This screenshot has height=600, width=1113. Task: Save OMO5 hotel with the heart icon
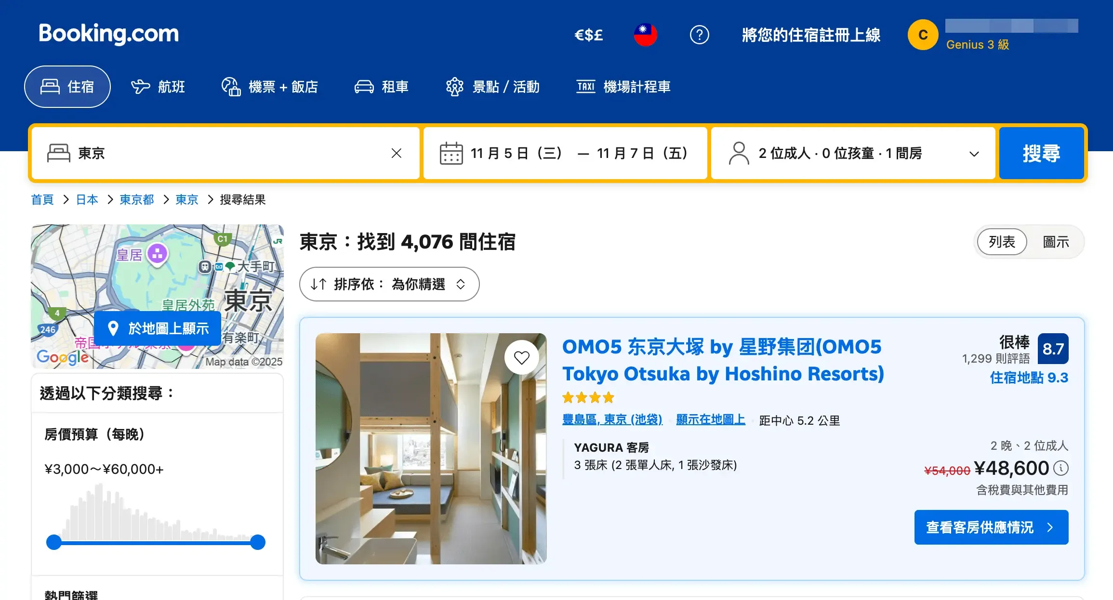click(521, 357)
